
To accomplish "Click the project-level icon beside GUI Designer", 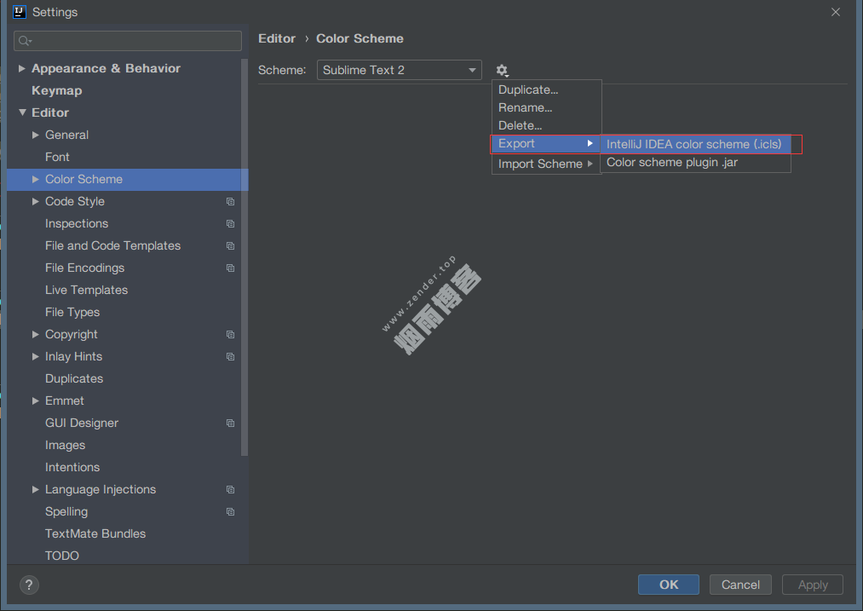I will [x=230, y=424].
